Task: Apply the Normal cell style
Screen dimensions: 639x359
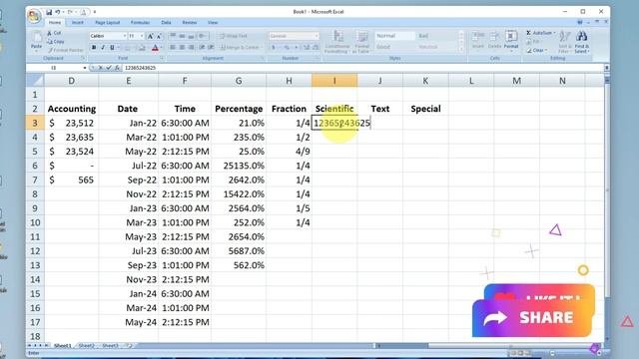Action: 394,36
